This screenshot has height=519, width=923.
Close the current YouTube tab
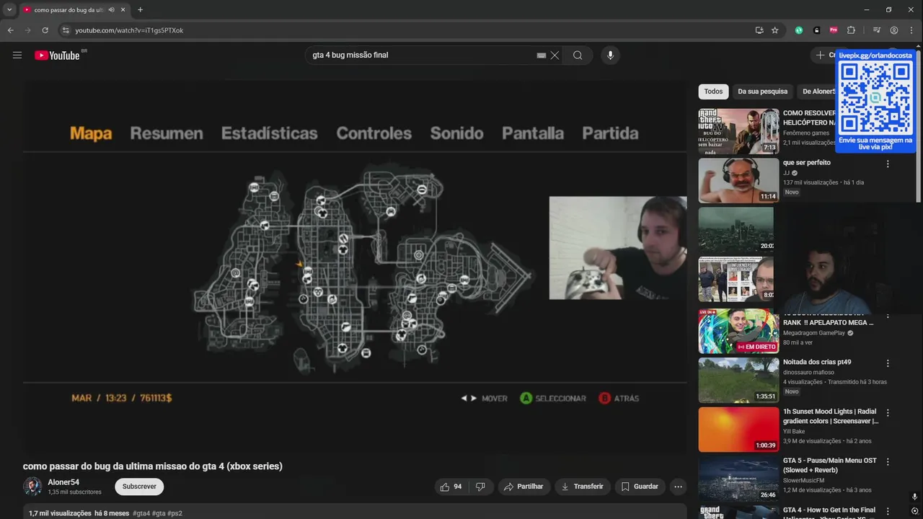click(123, 10)
